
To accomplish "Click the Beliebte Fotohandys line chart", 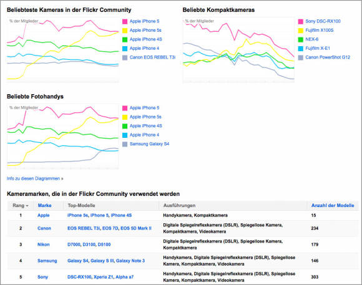I will 63,137.
